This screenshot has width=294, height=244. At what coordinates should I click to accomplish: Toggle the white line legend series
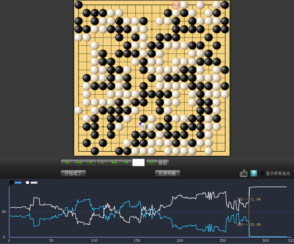[x=32, y=182]
